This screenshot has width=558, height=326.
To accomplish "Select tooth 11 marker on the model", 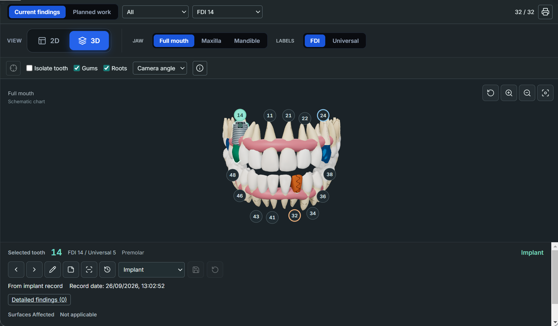I will point(270,115).
